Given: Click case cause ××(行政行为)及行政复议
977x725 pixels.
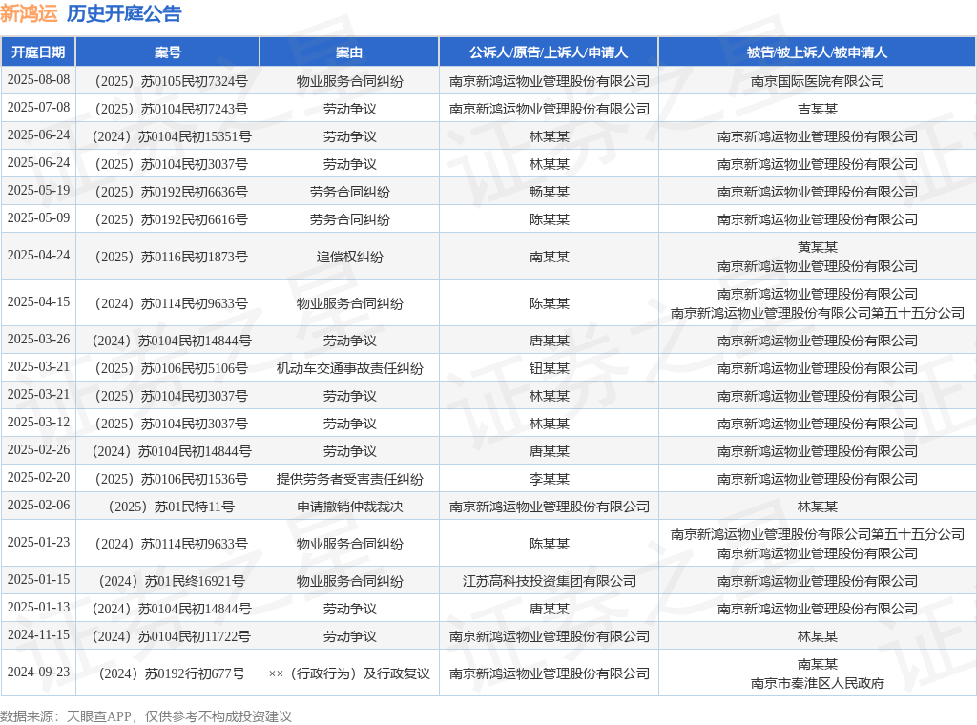Looking at the screenshot, I should (349, 673).
